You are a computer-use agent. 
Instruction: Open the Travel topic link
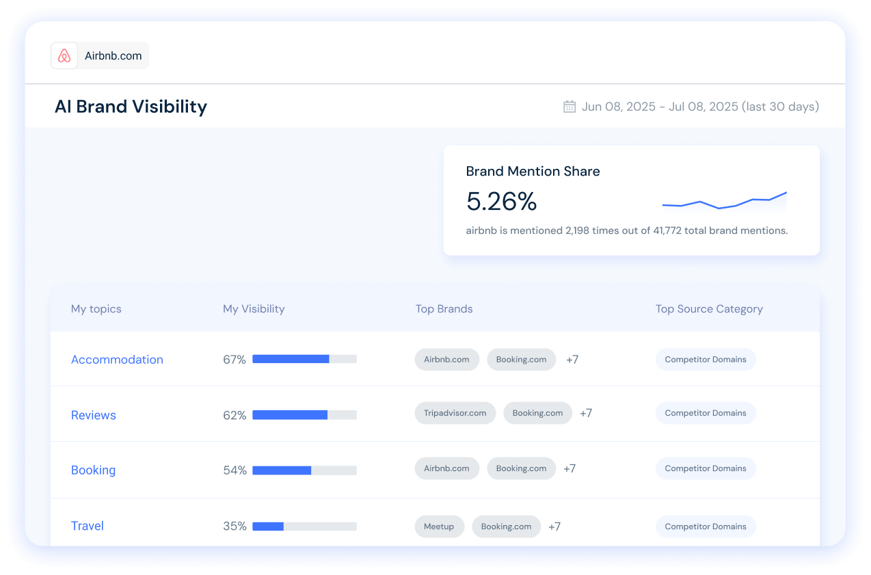tap(88, 526)
